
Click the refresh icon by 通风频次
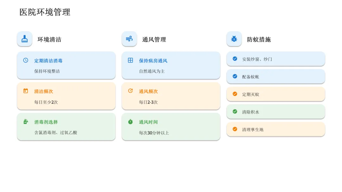pos(130,91)
